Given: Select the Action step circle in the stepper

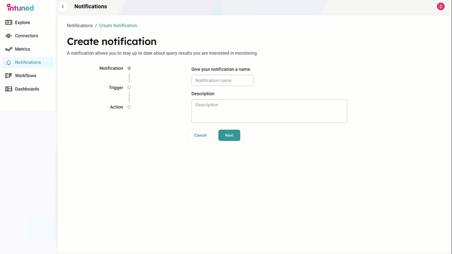Looking at the screenshot, I should point(129,107).
